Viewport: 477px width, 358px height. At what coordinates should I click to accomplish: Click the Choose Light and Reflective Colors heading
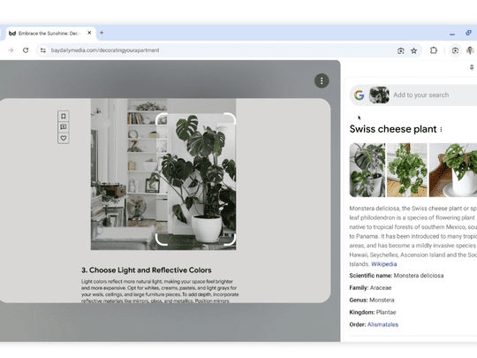click(x=147, y=270)
